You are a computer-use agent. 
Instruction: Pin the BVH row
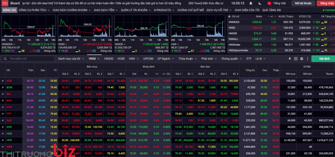click(3, 101)
